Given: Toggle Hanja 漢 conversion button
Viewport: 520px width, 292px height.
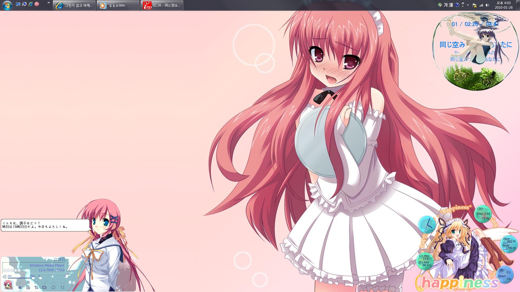Looking at the screenshot, I should click(451, 5).
